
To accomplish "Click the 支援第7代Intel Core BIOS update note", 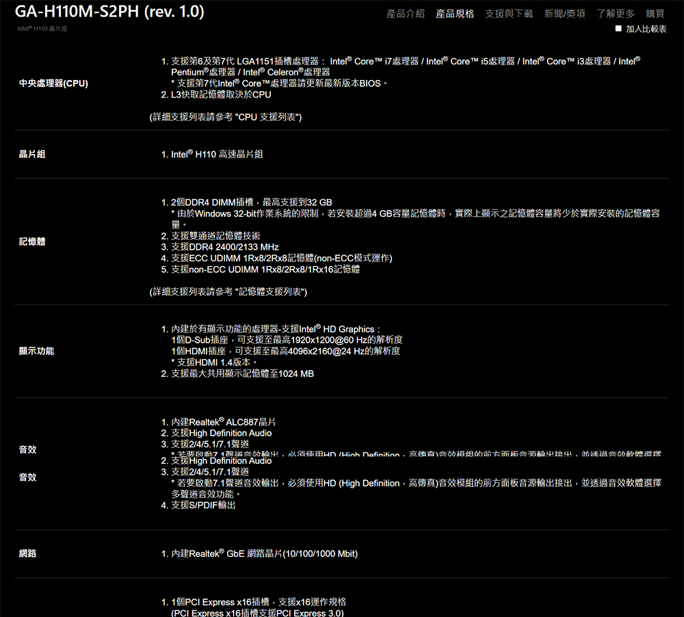I will [x=279, y=83].
